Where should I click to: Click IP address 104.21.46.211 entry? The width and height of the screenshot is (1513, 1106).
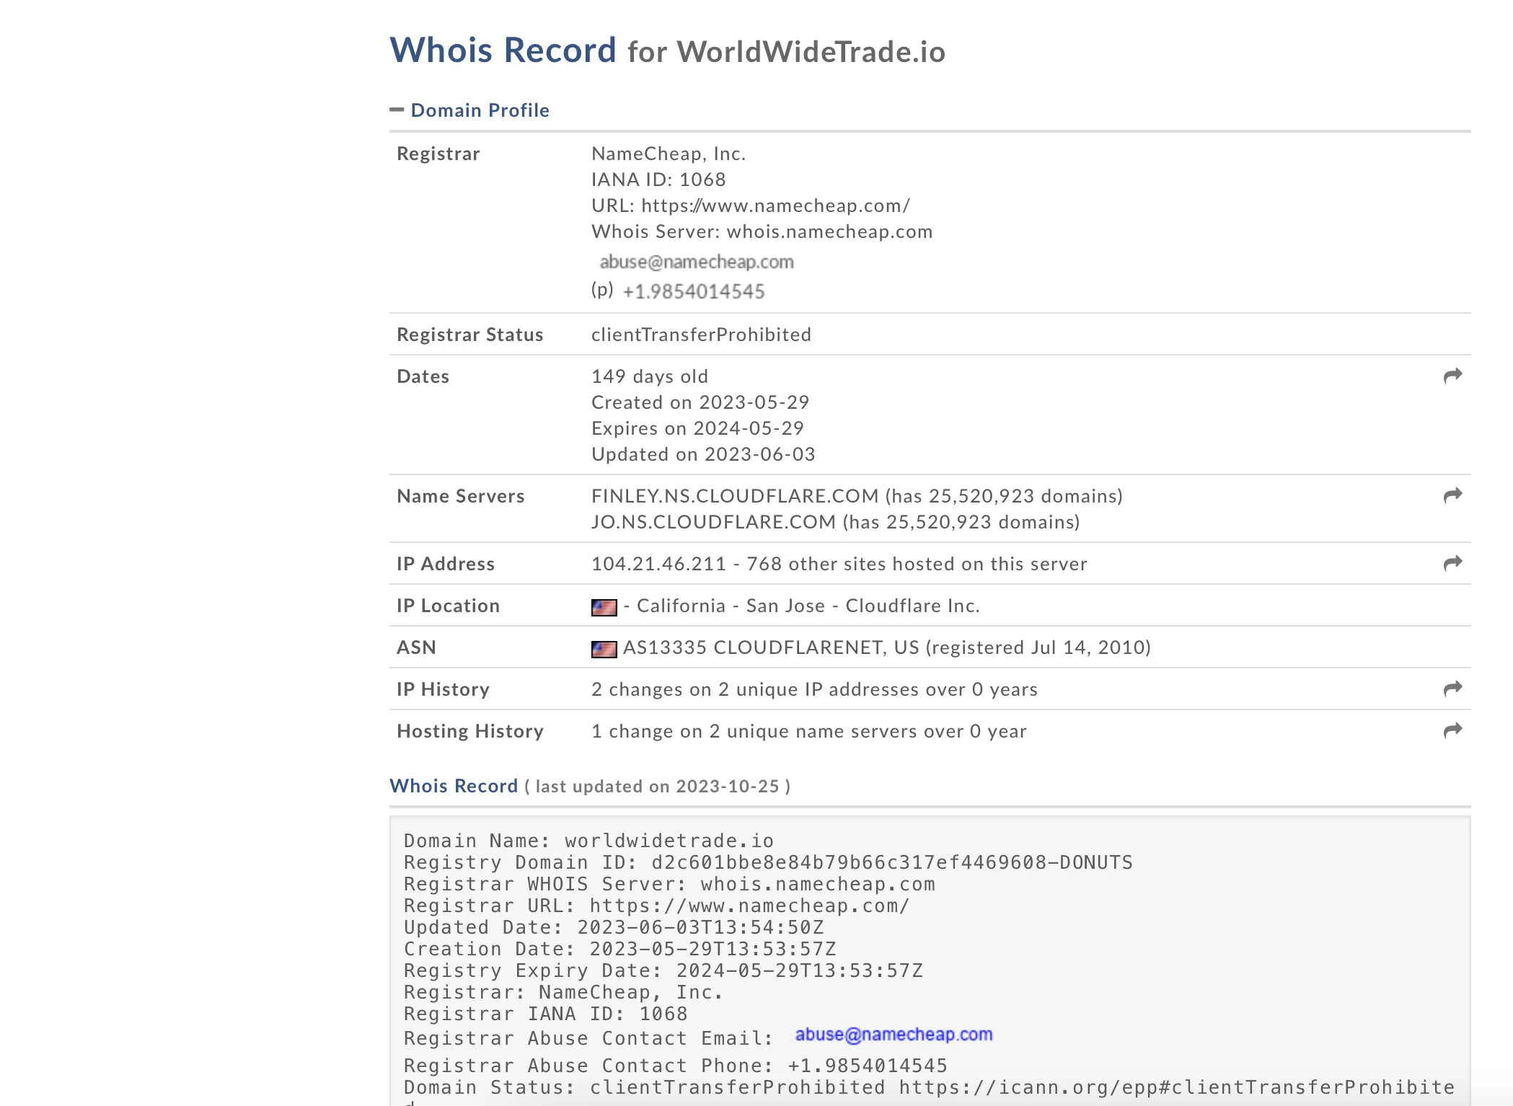pos(658,564)
